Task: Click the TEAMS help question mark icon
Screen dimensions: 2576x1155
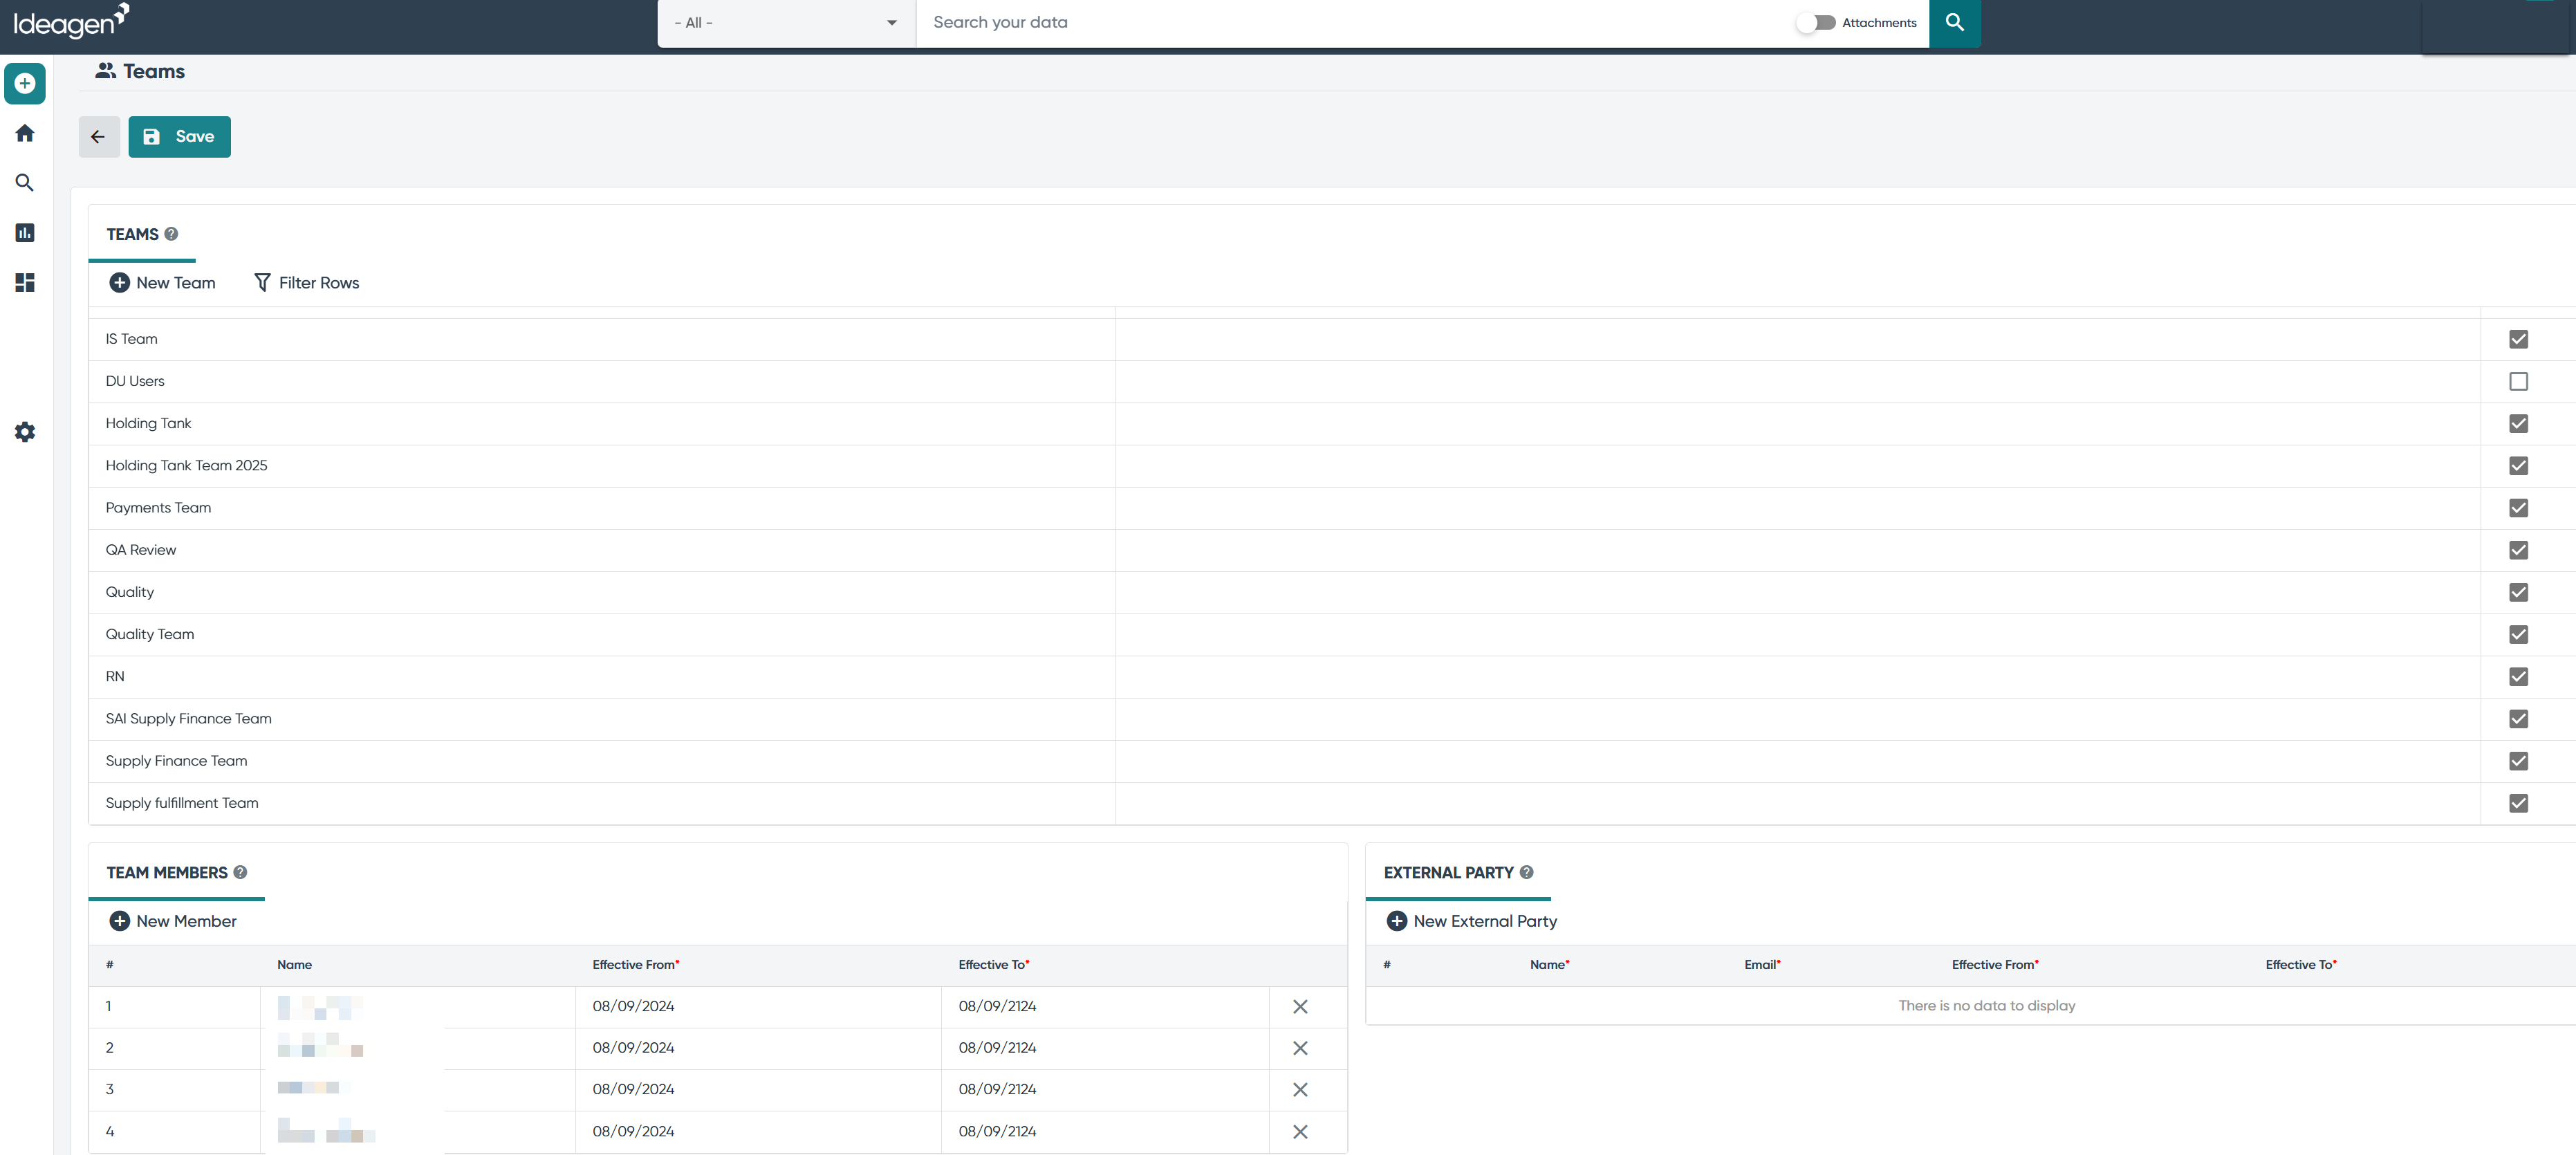Action: [171, 234]
